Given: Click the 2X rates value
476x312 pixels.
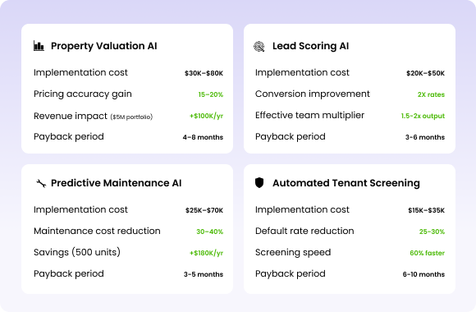Looking at the screenshot, I should [431, 94].
